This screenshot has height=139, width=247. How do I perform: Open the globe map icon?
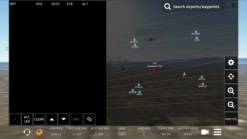(x=39, y=132)
